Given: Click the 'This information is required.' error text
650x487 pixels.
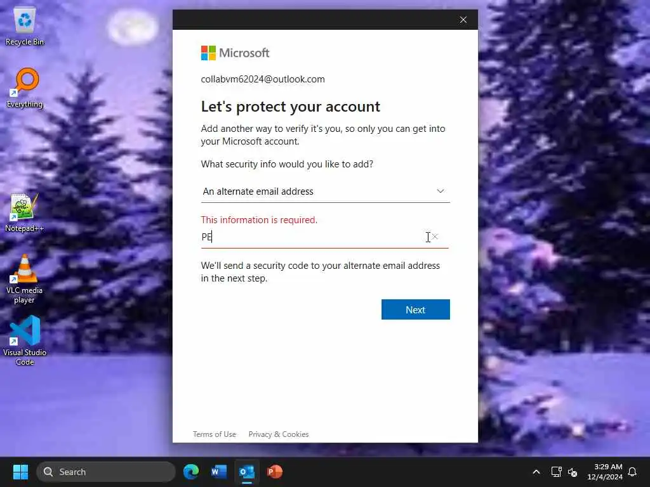Looking at the screenshot, I should (259, 220).
